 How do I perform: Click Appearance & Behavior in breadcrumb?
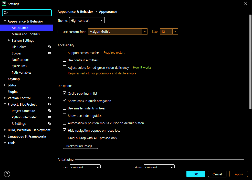(75, 12)
